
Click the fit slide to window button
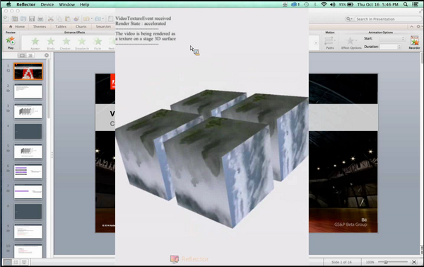[x=414, y=262]
